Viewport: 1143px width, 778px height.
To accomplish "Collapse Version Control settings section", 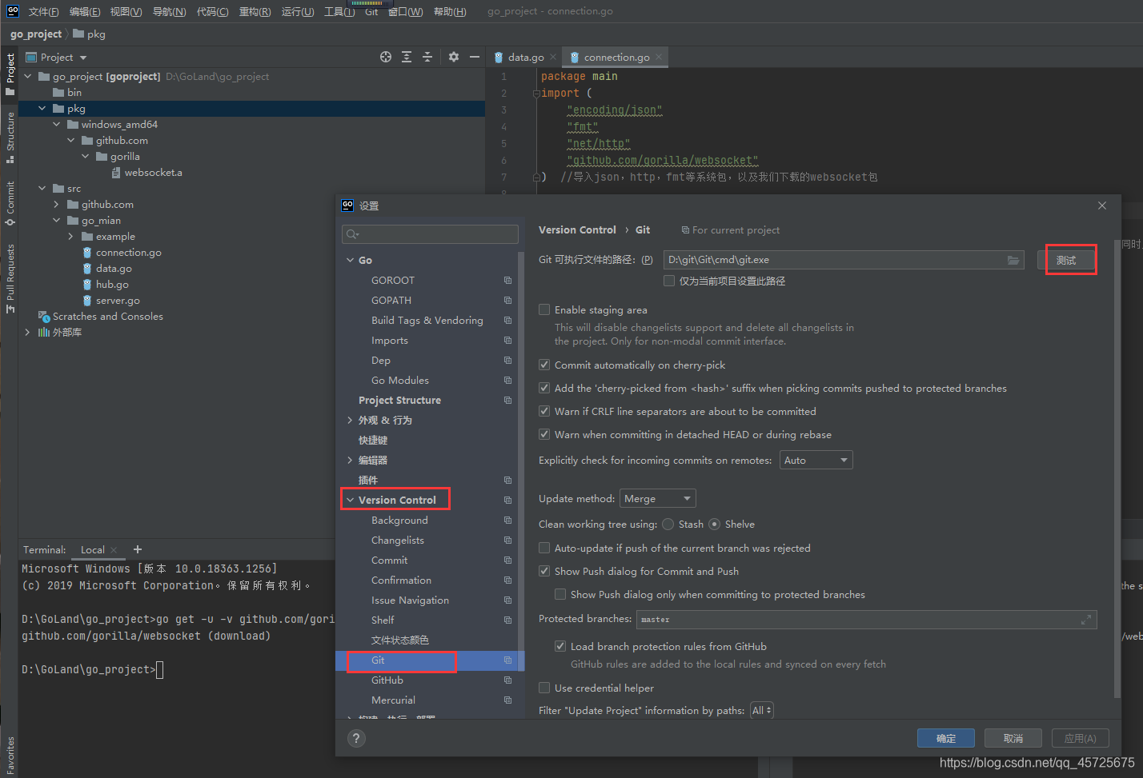I will [350, 500].
